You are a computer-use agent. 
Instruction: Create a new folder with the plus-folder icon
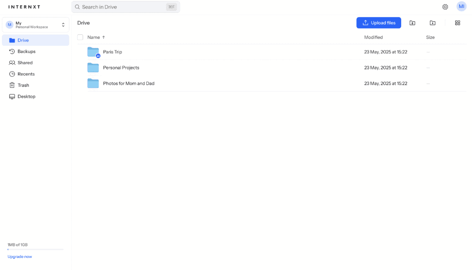pos(432,23)
